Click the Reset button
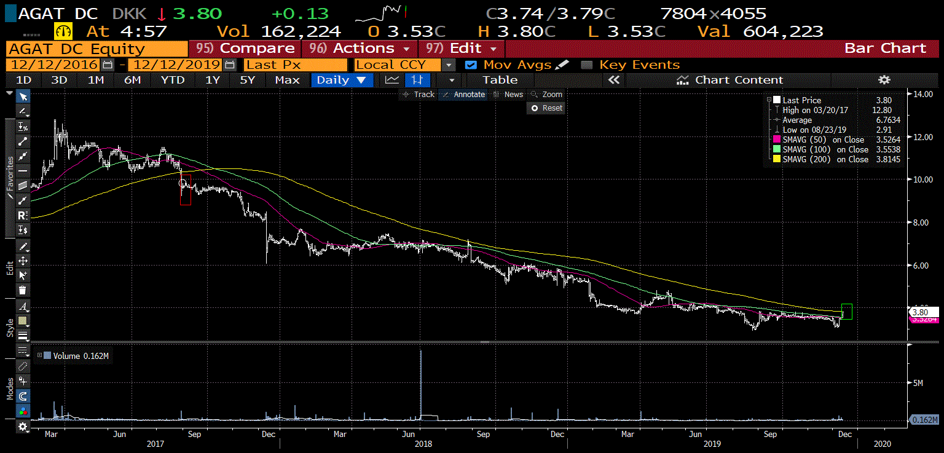Viewport: 944px width, 453px height. (546, 108)
